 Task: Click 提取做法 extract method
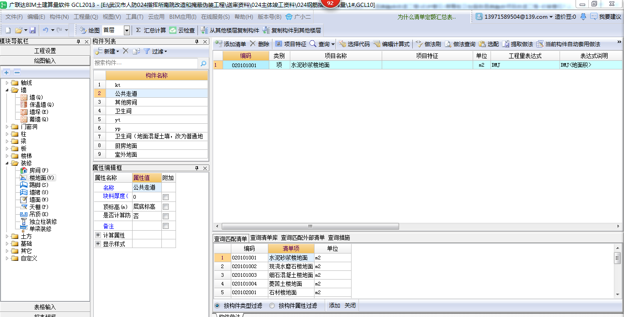pyautogui.click(x=517, y=44)
